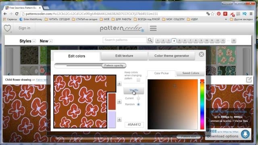The image size is (258, 145).
Task: Reload the browser page
Action: (x=17, y=14)
